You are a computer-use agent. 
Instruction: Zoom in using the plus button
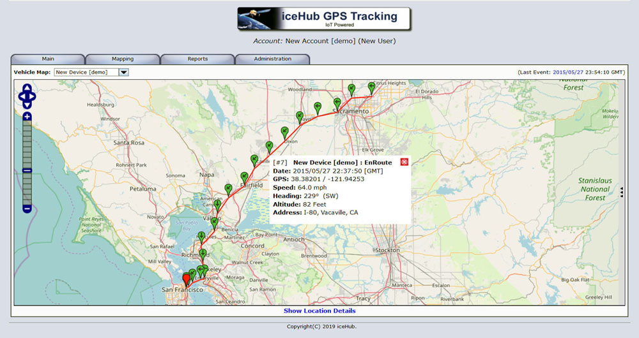27,117
